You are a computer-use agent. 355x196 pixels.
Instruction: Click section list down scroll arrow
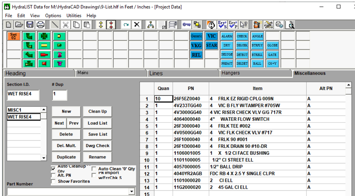pyautogui.click(x=44, y=158)
